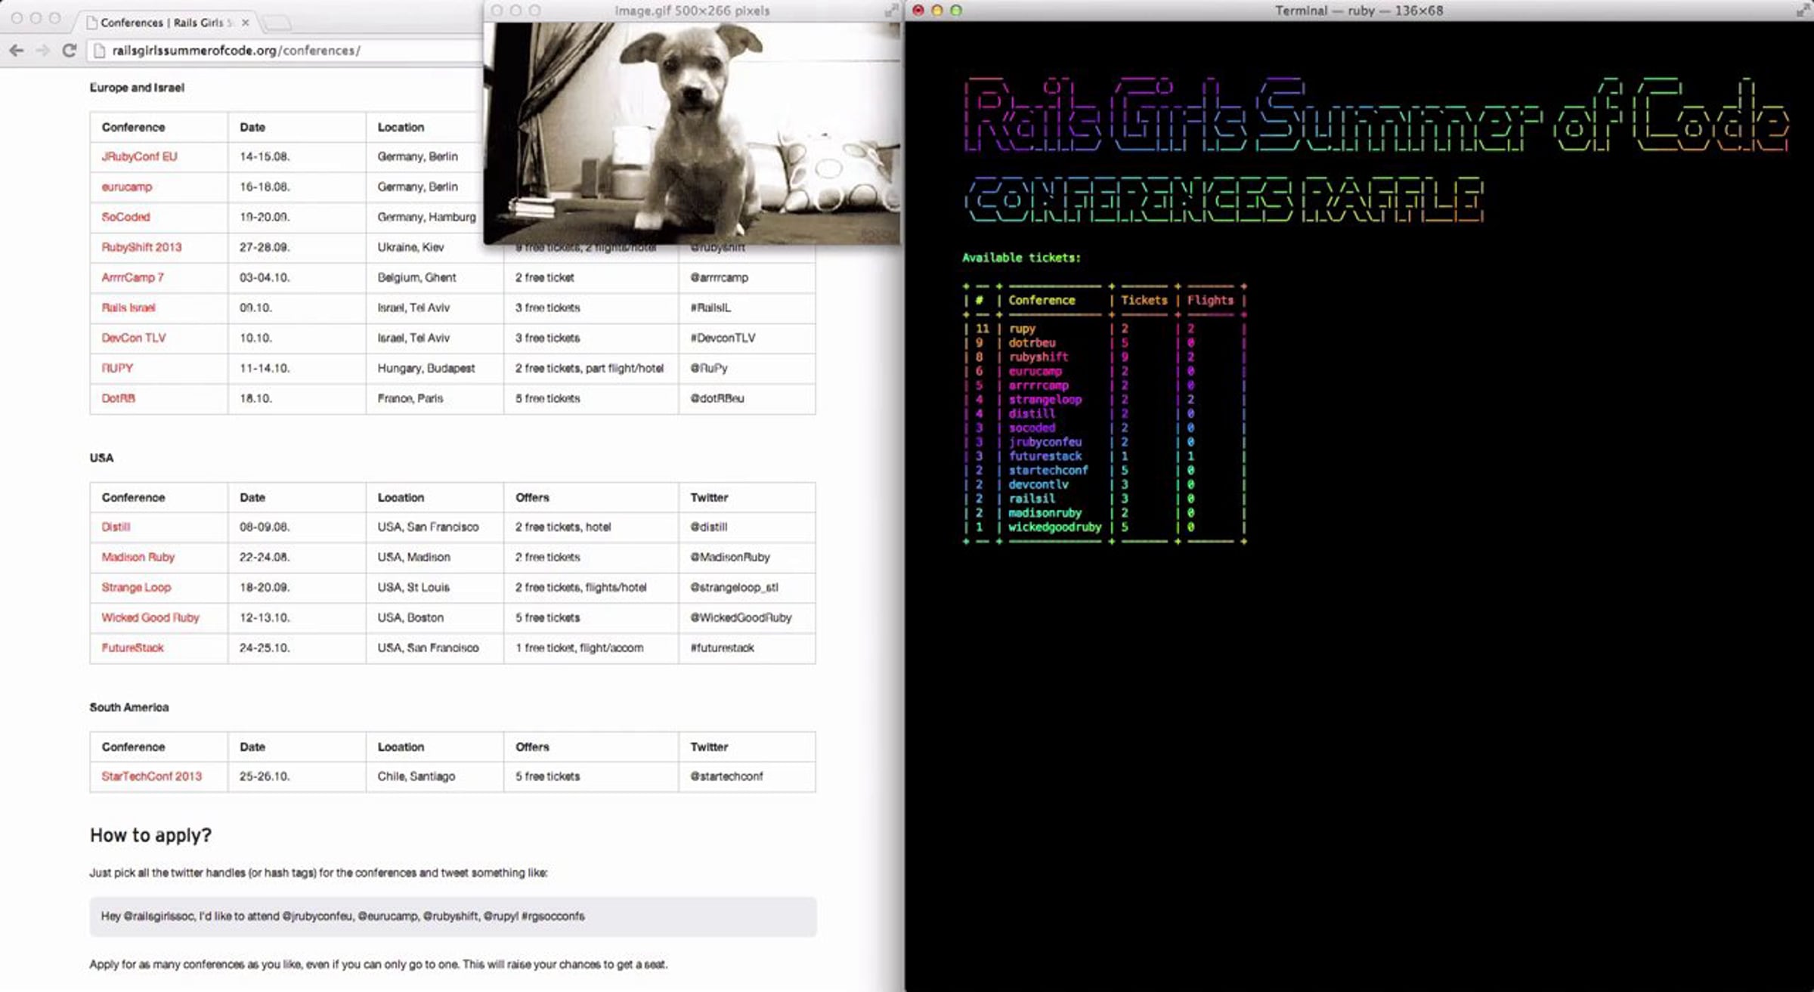Viewport: 1814px width, 992px height.
Task: Toggle fullscreen on image.gif window
Action: coord(891,11)
